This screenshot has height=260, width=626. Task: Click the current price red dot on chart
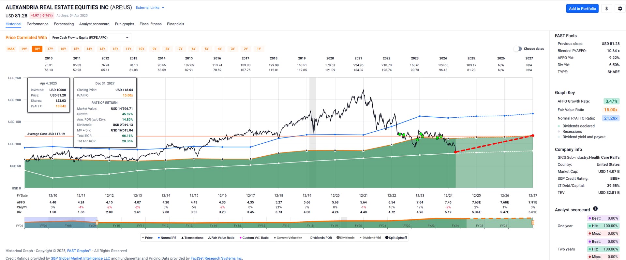[x=455, y=152]
